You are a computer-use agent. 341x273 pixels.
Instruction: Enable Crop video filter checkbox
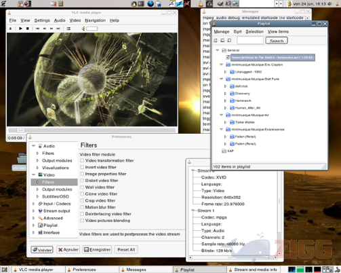[x=82, y=200]
